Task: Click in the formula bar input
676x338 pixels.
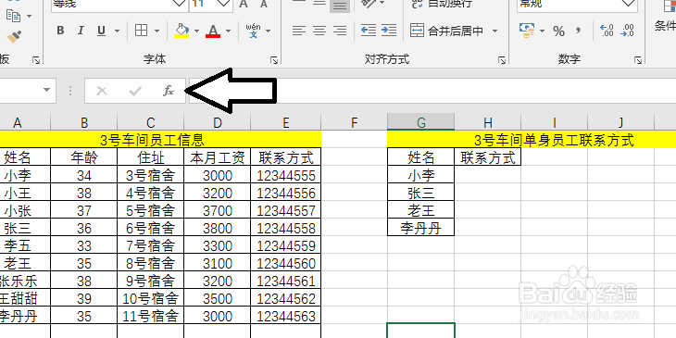Action: point(432,91)
